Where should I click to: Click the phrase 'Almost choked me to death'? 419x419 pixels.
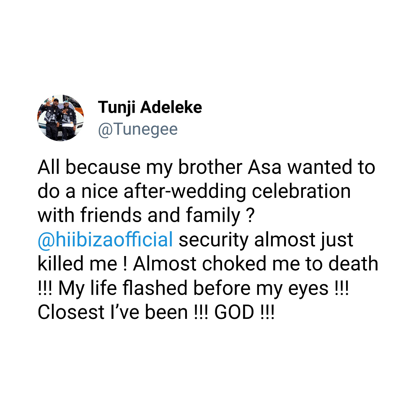[256, 264]
